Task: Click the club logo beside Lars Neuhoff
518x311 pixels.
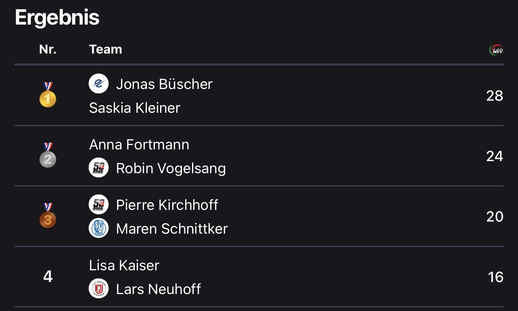Action: pyautogui.click(x=99, y=289)
